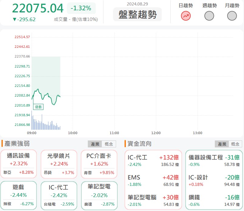Select 產業 tab in 產業強弱 section
The height and width of the screenshot is (211, 244).
point(95,144)
